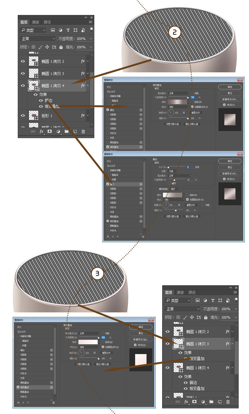Click new group folder icon in upper Layers panel
The height and width of the screenshot is (414, 249).
pos(67,132)
